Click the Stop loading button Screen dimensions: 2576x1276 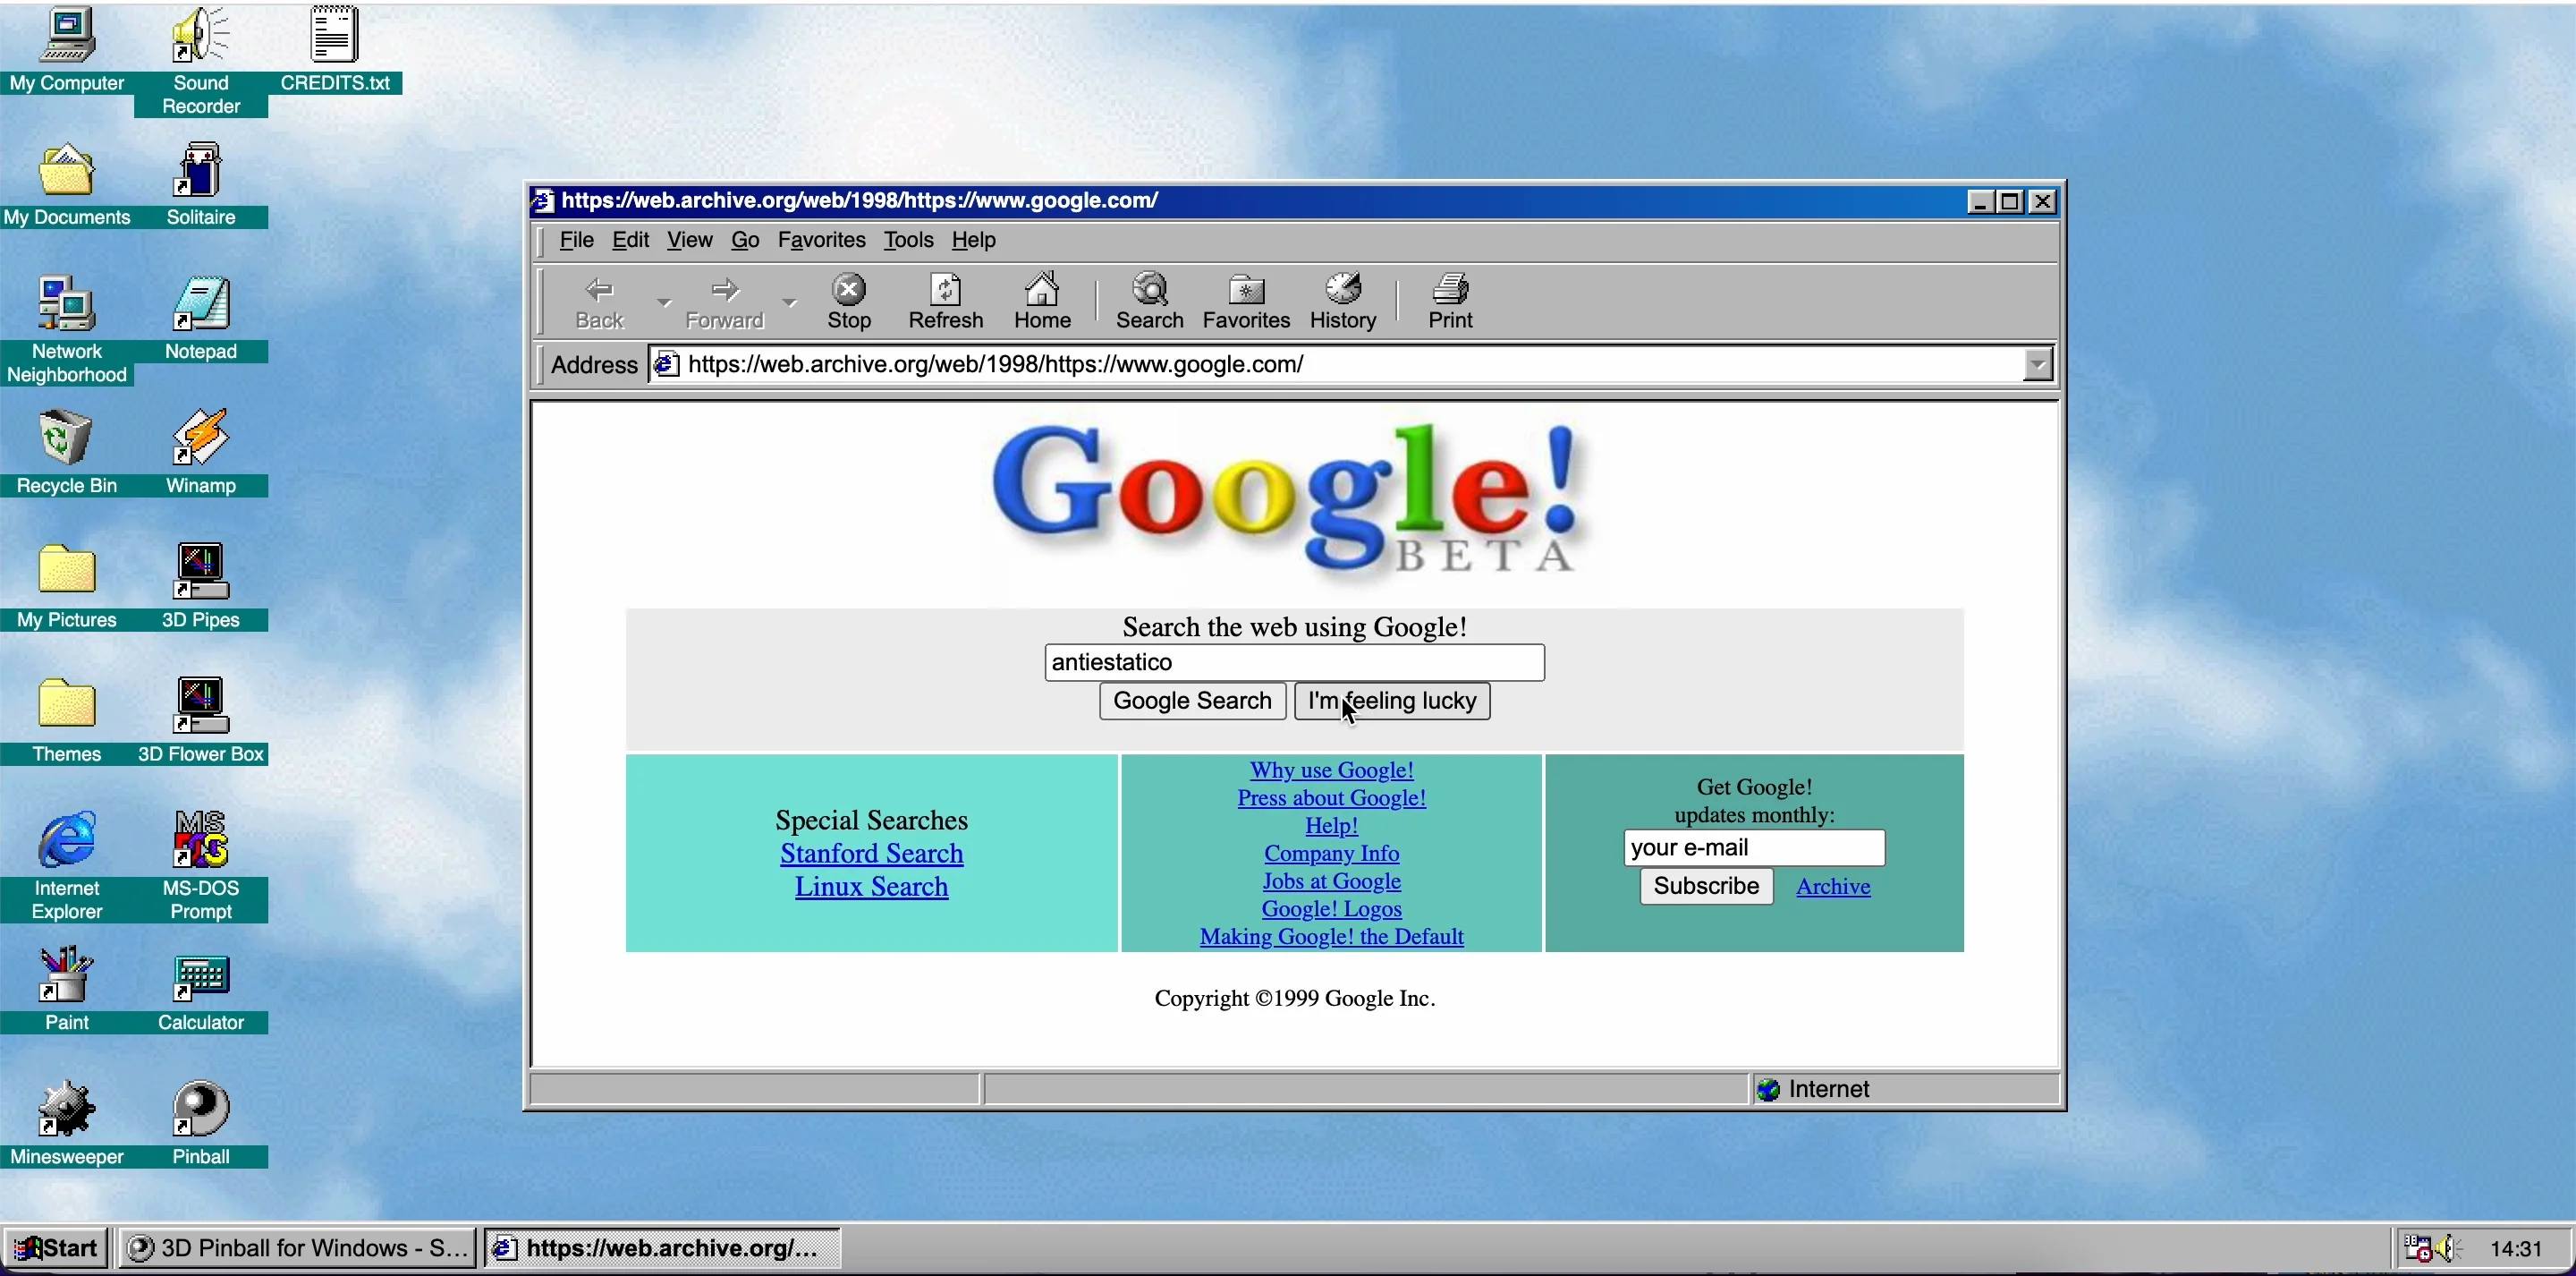click(850, 299)
